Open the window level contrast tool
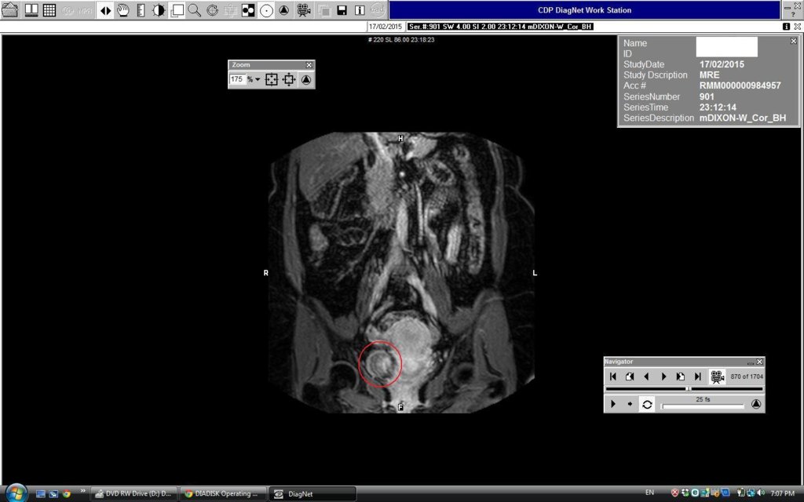This screenshot has height=502, width=804. (x=159, y=10)
